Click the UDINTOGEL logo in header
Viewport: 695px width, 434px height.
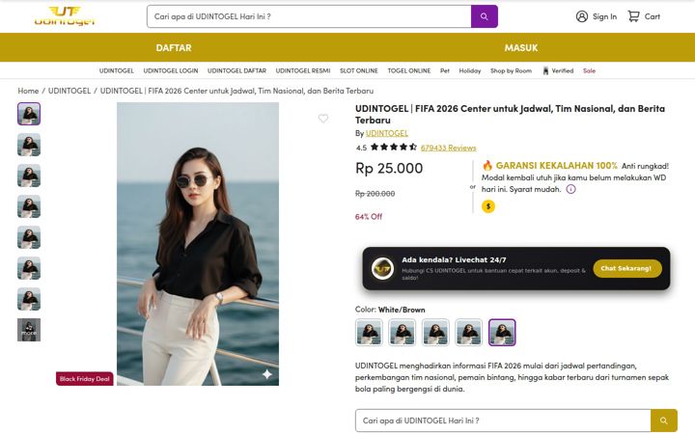[x=65, y=16]
